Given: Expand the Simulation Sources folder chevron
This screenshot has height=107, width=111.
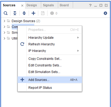Looking at the screenshot, I should pyautogui.click(x=5, y=32).
